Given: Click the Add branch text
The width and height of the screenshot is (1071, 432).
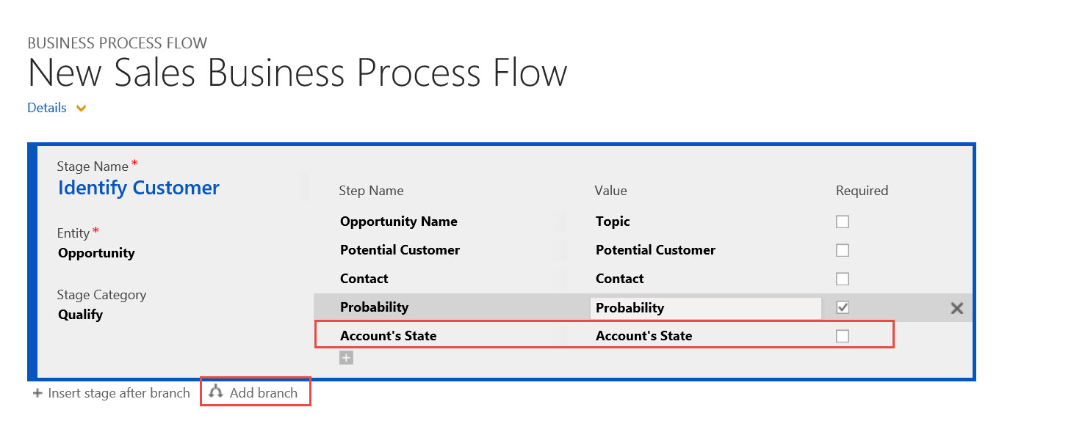Looking at the screenshot, I should click(264, 393).
